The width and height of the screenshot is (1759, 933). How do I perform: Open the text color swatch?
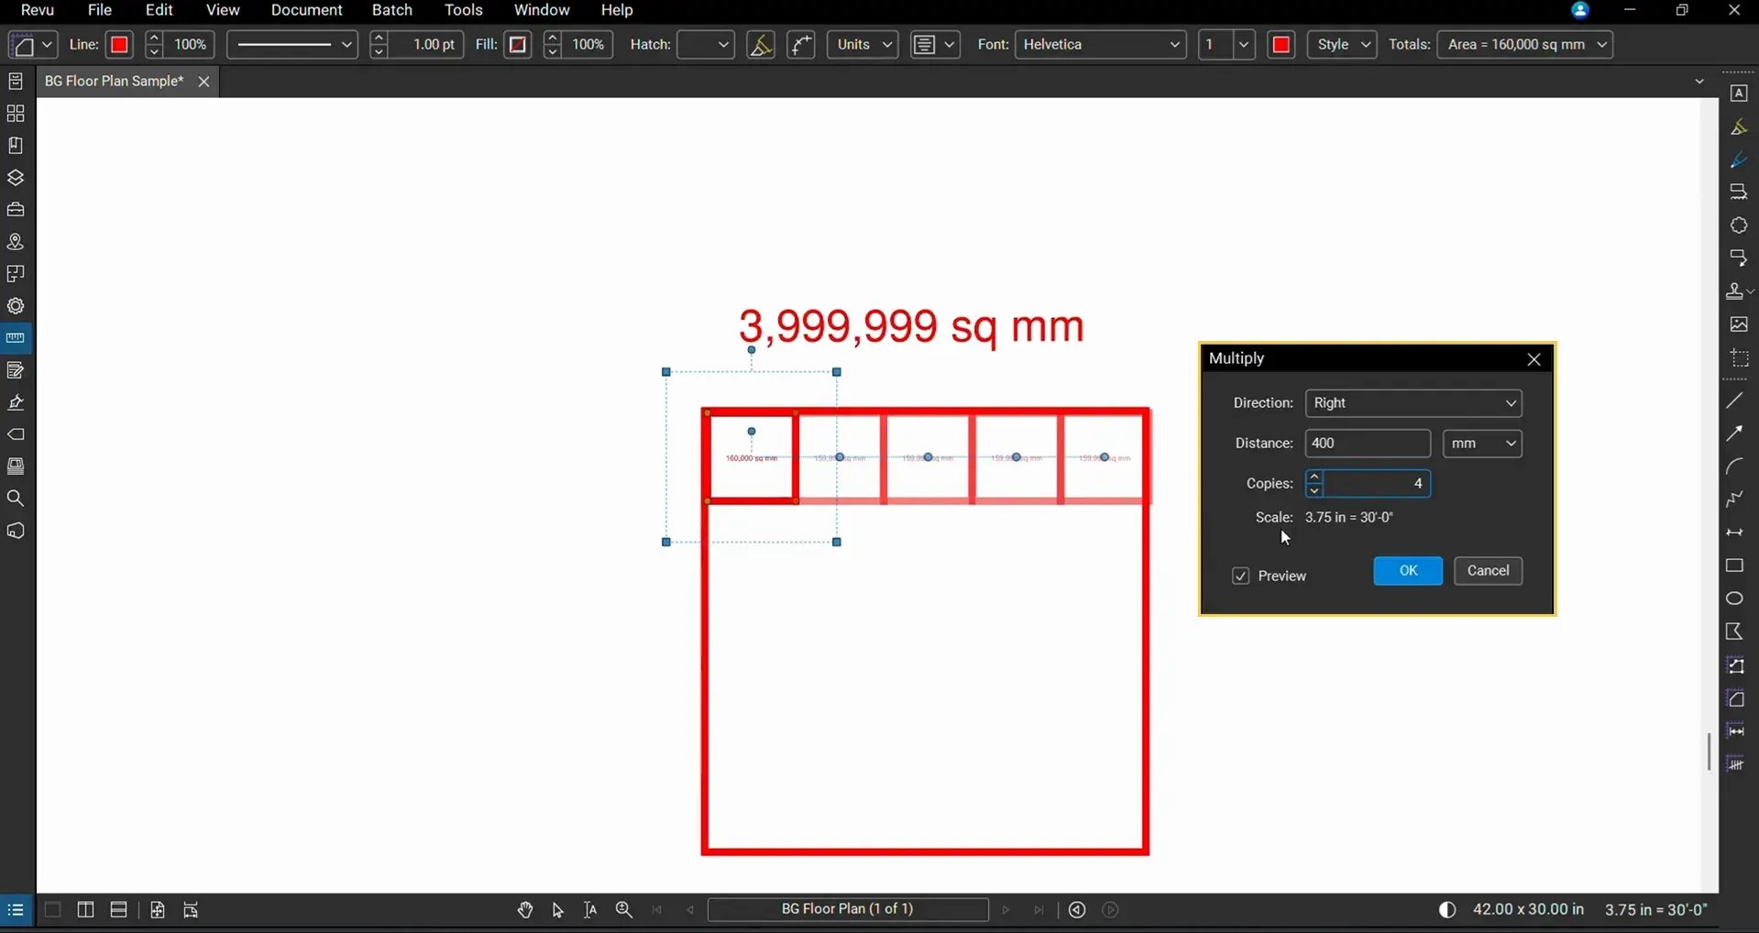tap(1281, 44)
